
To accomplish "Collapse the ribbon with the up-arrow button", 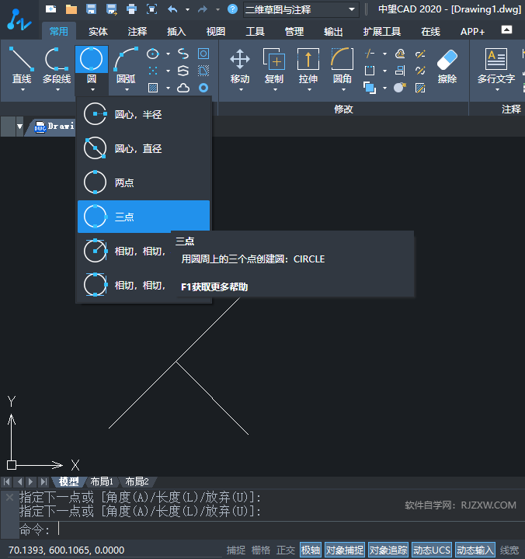I will [506, 30].
